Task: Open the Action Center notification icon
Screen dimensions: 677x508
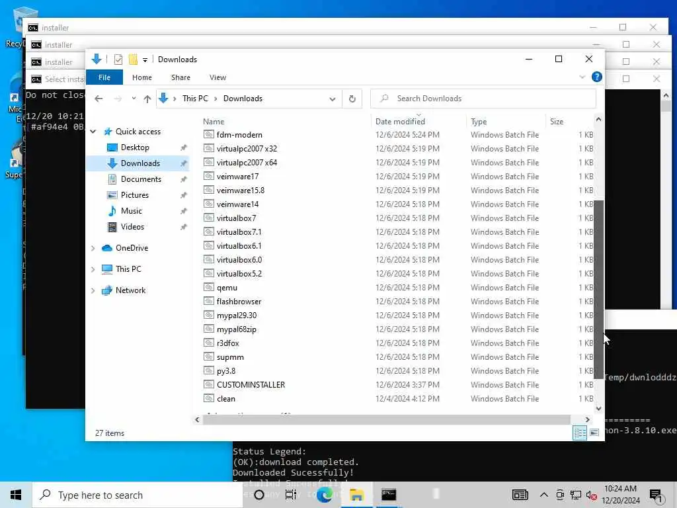Action: [x=657, y=496]
